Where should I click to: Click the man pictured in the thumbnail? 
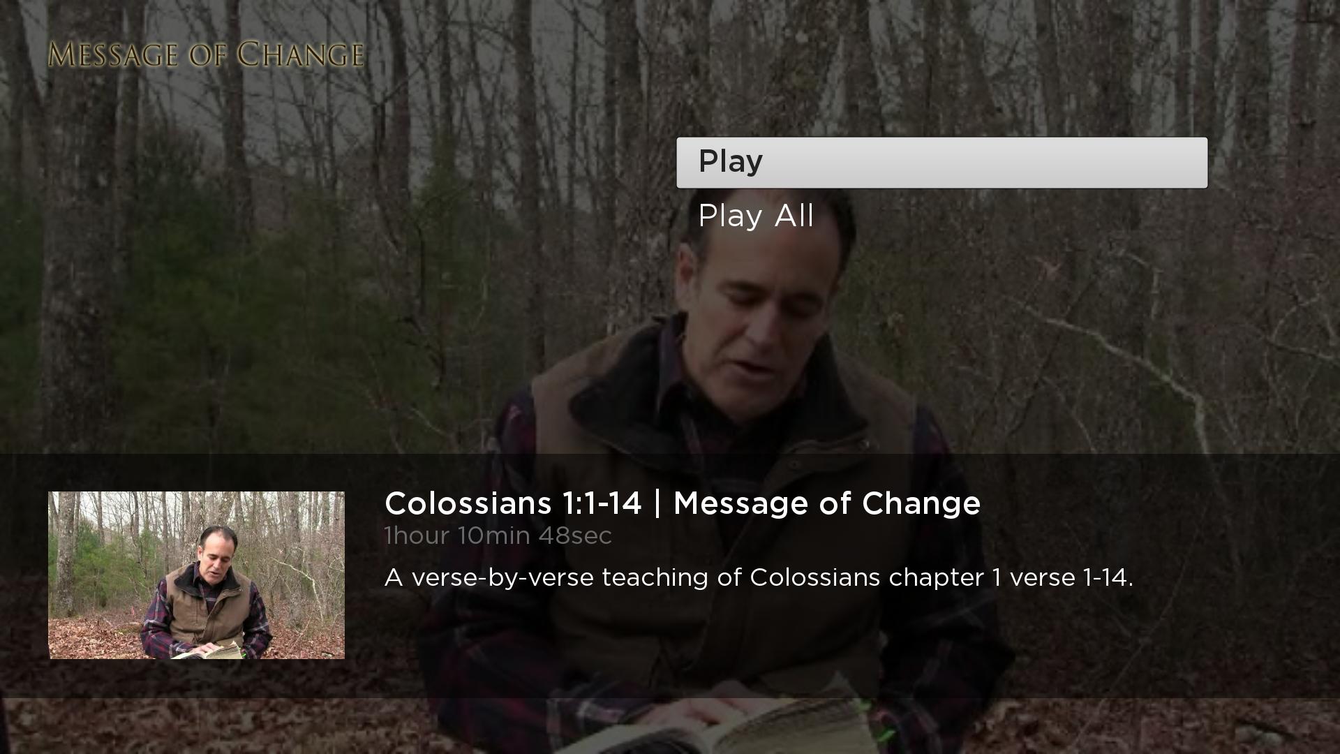[x=206, y=593]
